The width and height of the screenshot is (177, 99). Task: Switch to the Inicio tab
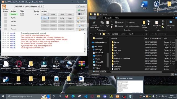pyautogui.click(x=100, y=18)
